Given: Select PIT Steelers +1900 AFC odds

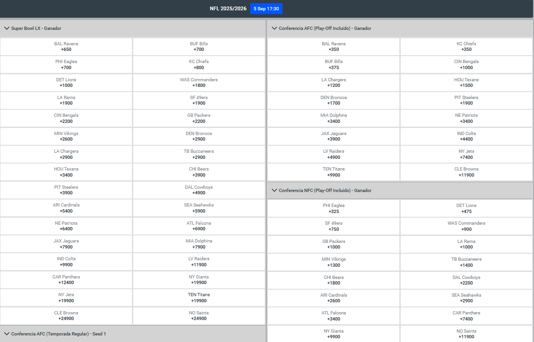Looking at the screenshot, I should pos(467,100).
